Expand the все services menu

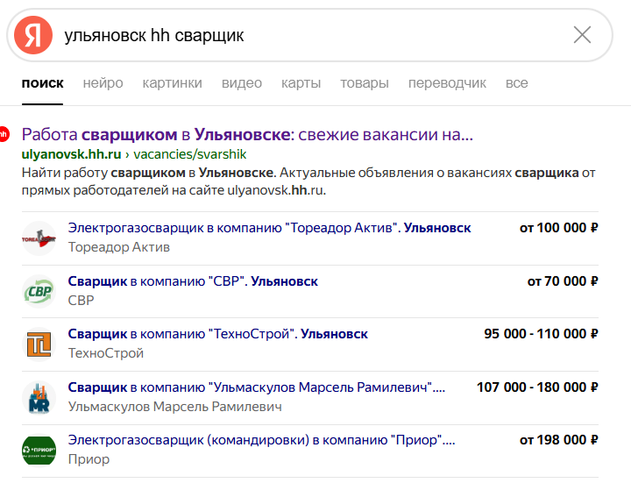(x=516, y=83)
